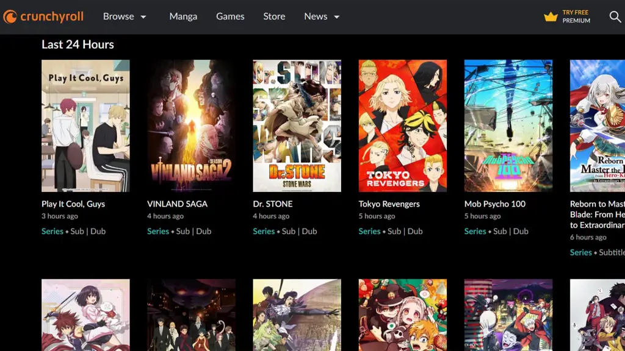625x351 pixels.
Task: Open the Play It Cool, Guys poster
Action: click(x=85, y=126)
